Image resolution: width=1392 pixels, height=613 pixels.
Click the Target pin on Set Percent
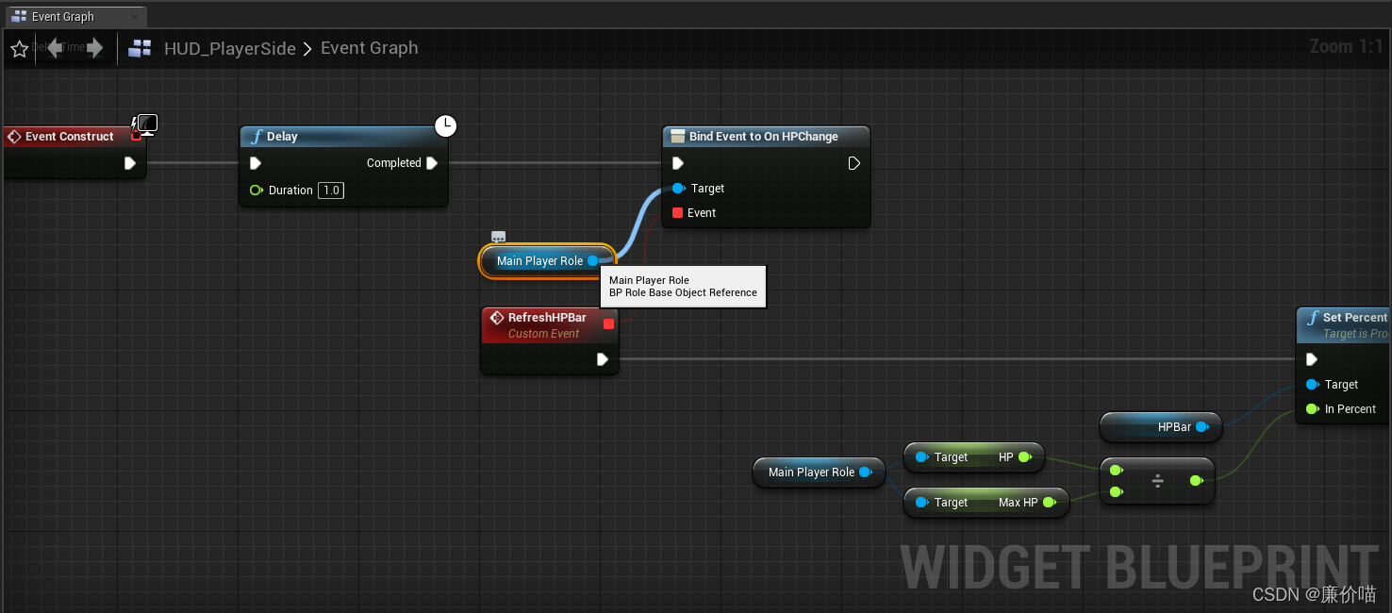click(1312, 385)
